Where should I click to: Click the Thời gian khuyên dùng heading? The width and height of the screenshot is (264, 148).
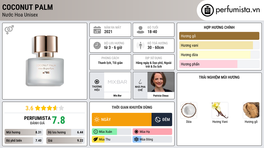(x=132, y=107)
